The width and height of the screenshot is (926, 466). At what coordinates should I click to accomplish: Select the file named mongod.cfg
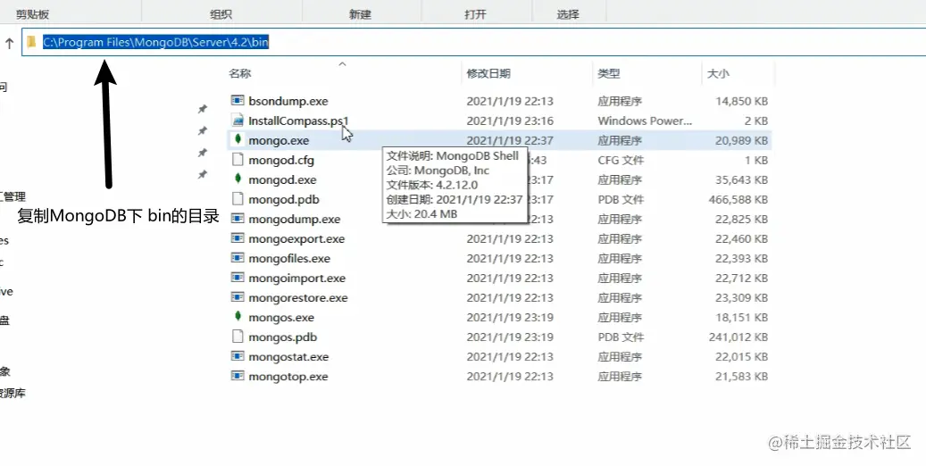click(x=281, y=160)
